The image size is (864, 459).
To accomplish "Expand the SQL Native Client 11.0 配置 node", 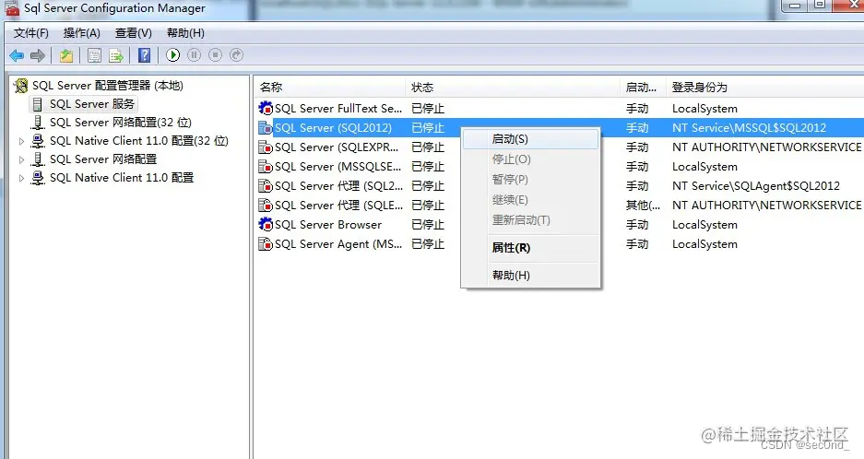I will [x=21, y=179].
